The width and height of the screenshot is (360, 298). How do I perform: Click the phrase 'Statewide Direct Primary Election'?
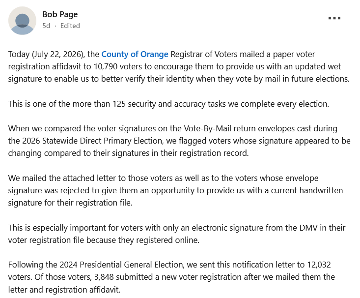(103, 141)
